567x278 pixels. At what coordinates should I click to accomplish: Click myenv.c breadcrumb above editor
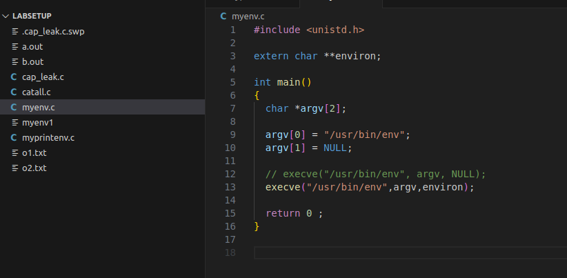point(248,17)
